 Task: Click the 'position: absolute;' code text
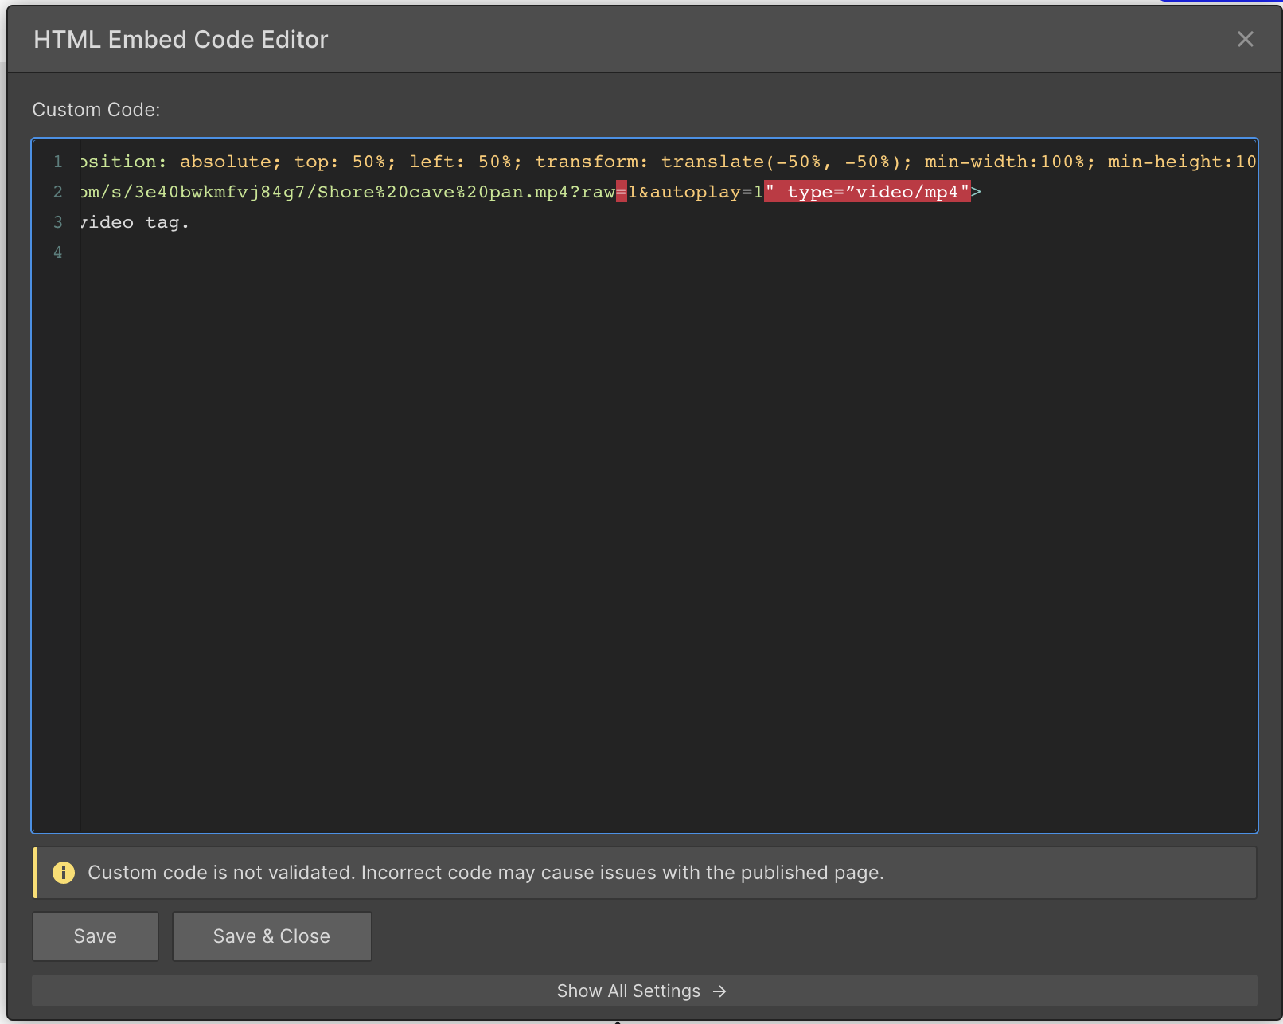click(x=181, y=162)
